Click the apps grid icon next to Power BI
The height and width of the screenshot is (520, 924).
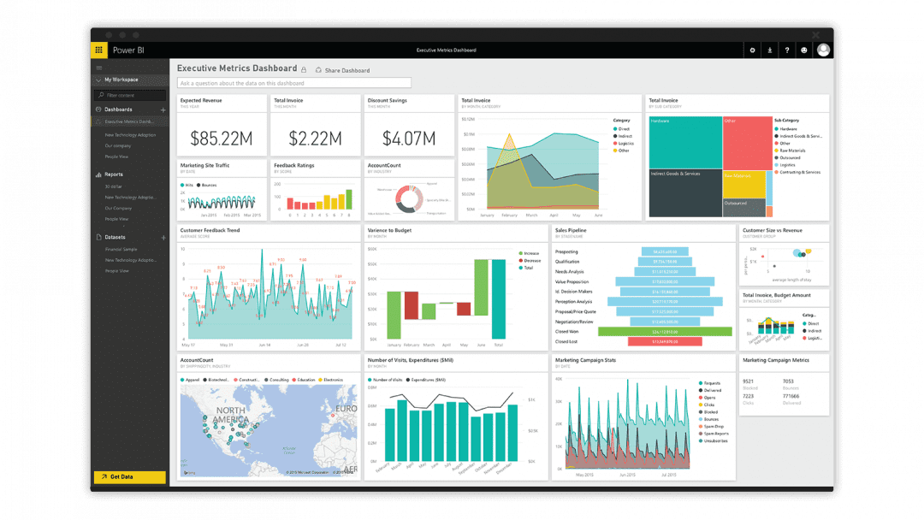[98, 50]
